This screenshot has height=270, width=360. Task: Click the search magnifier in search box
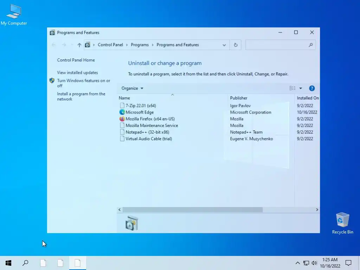(311, 45)
